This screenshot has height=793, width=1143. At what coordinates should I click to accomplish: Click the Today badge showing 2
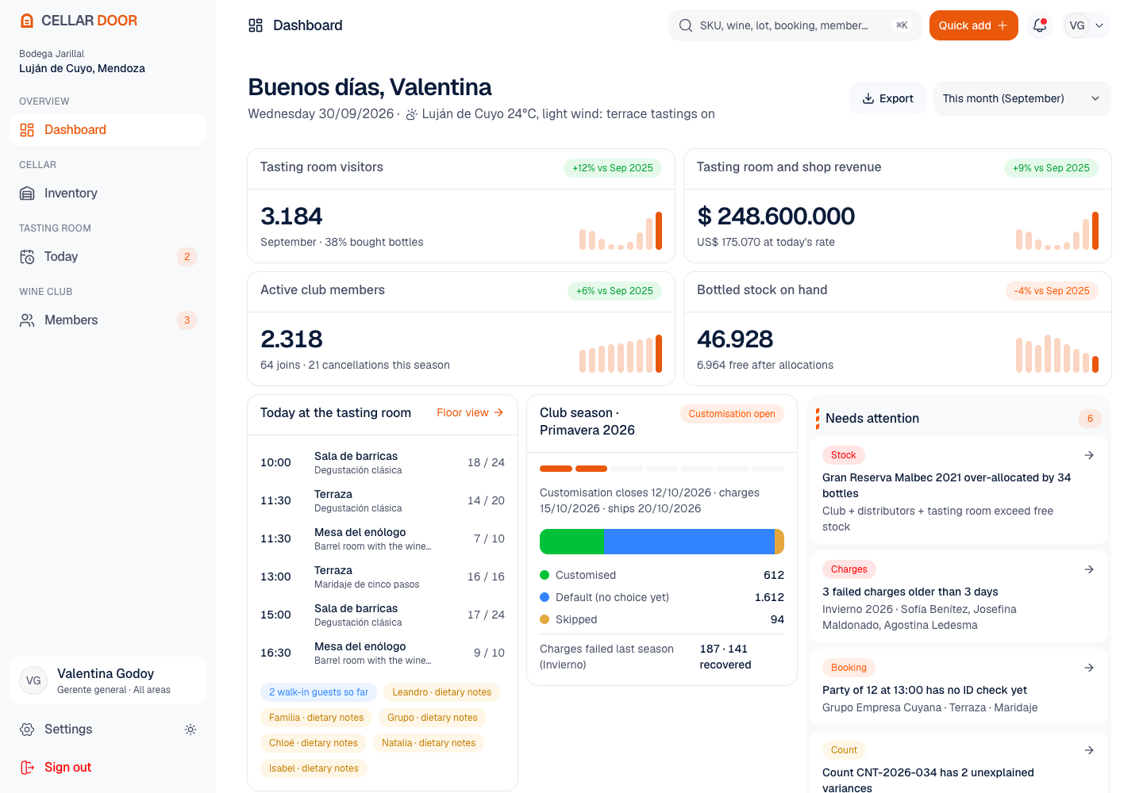[x=187, y=257]
